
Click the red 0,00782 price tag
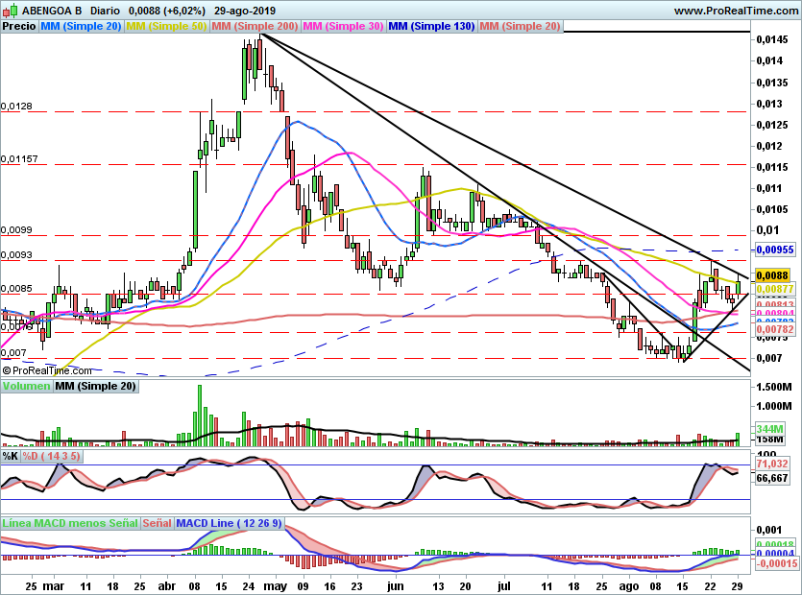[x=775, y=329]
